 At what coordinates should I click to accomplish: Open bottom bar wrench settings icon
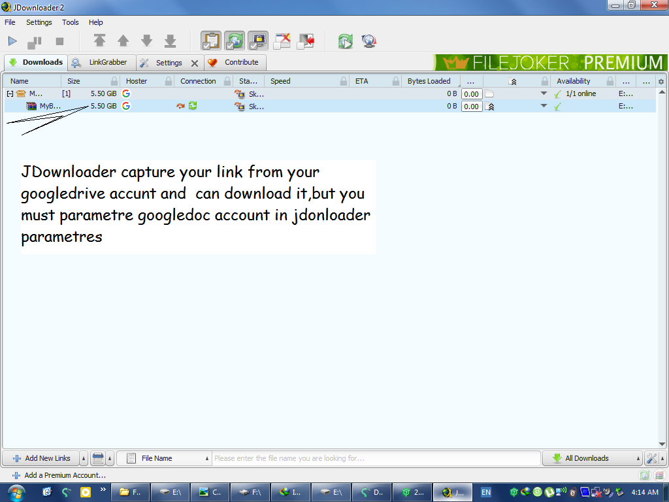pos(651,458)
